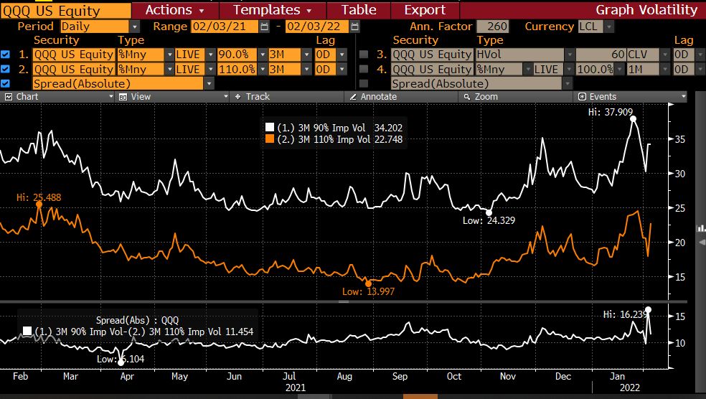Uncheck security row 1 checkbox
The height and width of the screenshot is (399, 706).
tap(6, 55)
